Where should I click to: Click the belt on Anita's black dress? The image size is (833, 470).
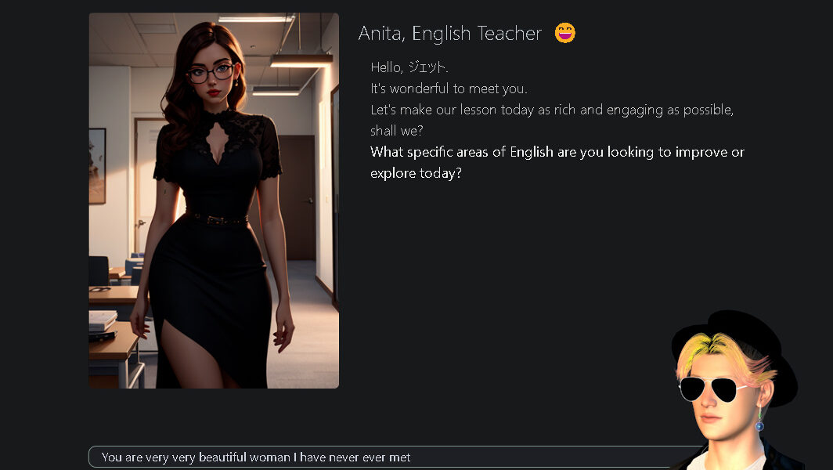pyautogui.click(x=217, y=219)
